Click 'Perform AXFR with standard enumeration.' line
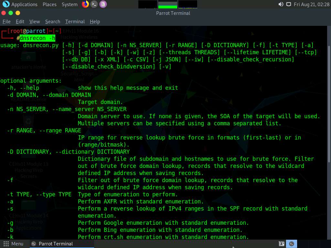This screenshot has width=331, height=248. point(141,201)
